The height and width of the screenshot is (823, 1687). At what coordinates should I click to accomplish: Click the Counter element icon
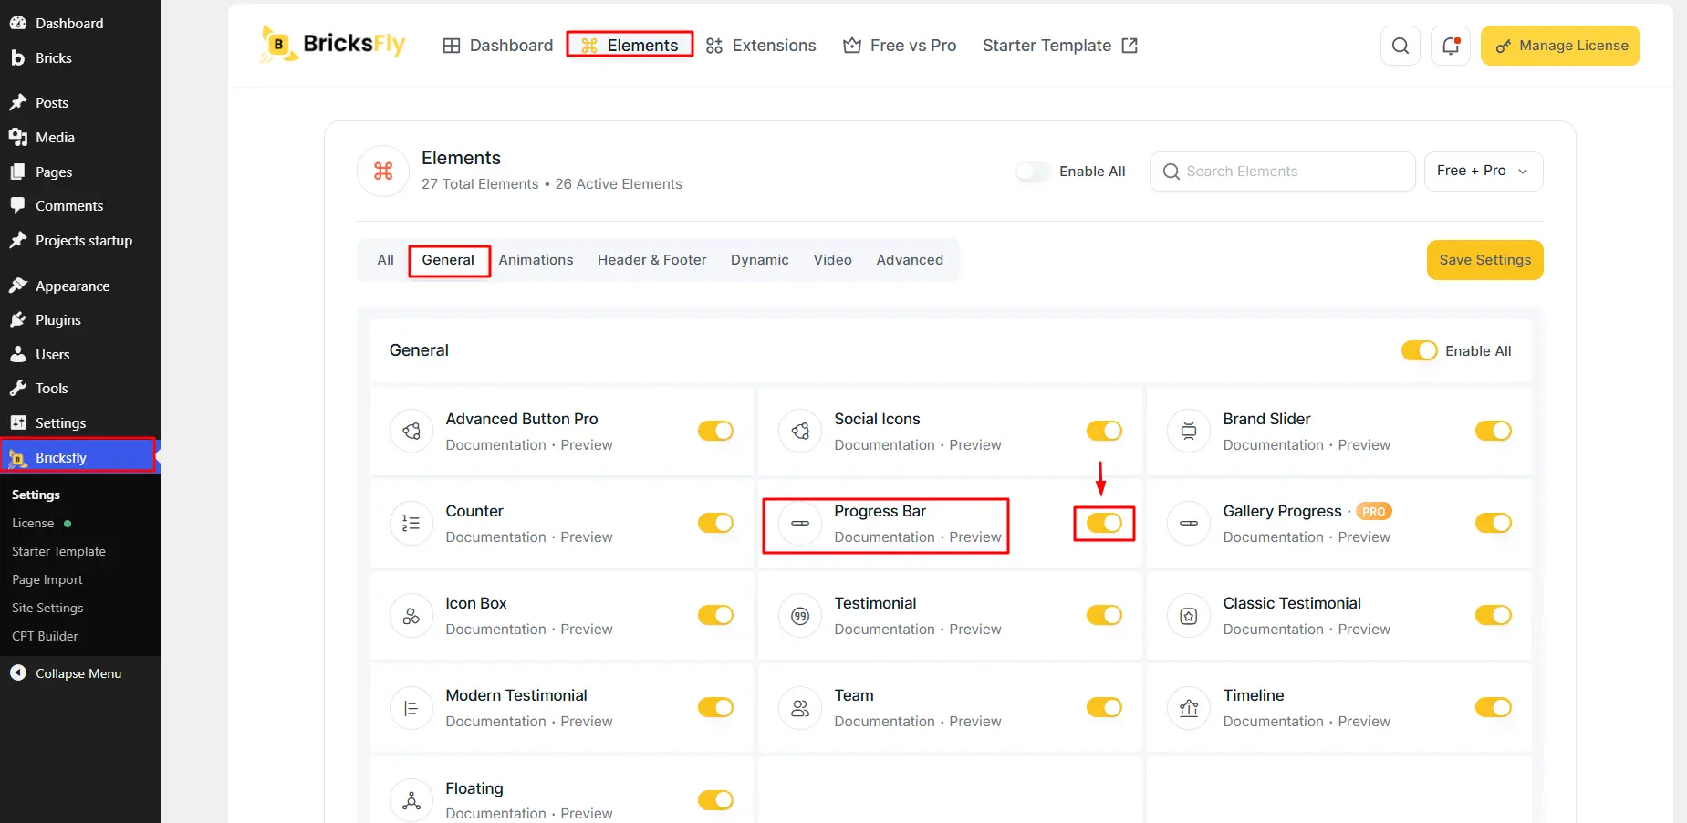411,523
